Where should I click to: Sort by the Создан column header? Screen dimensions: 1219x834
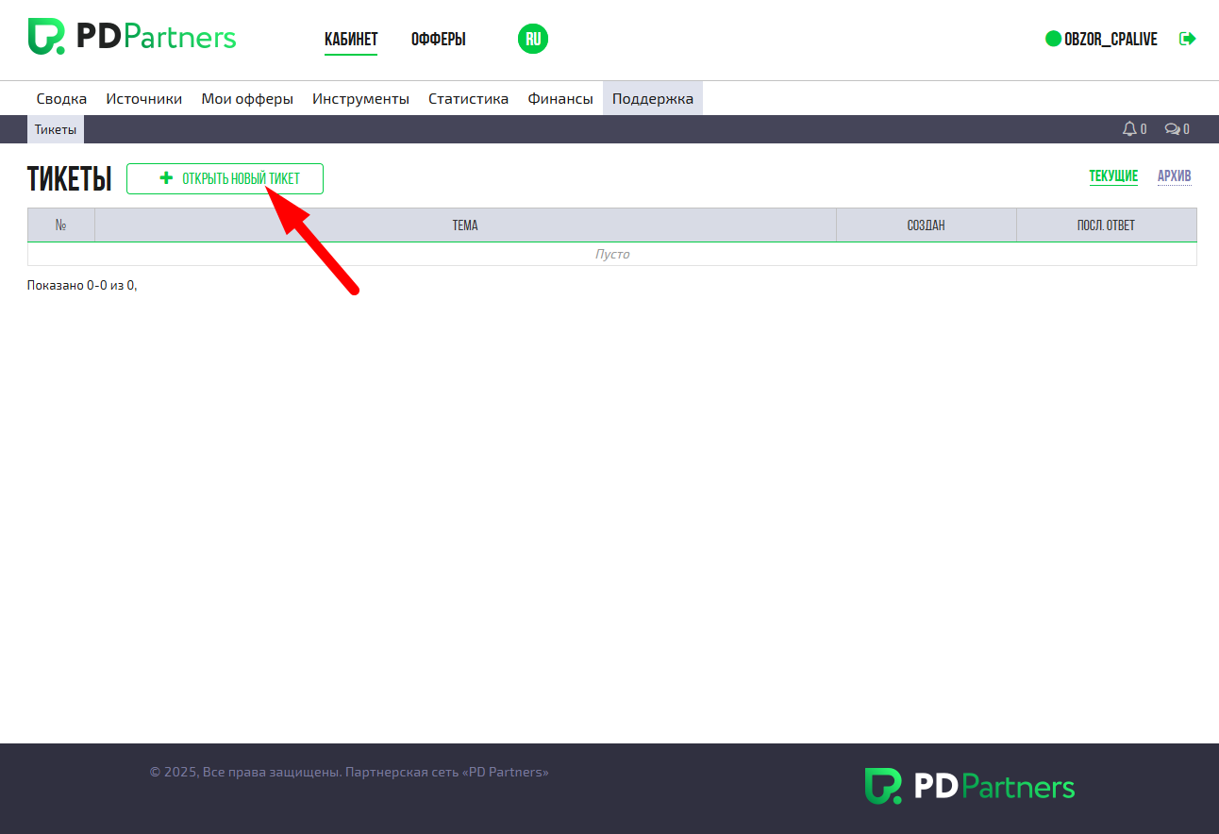click(x=927, y=225)
